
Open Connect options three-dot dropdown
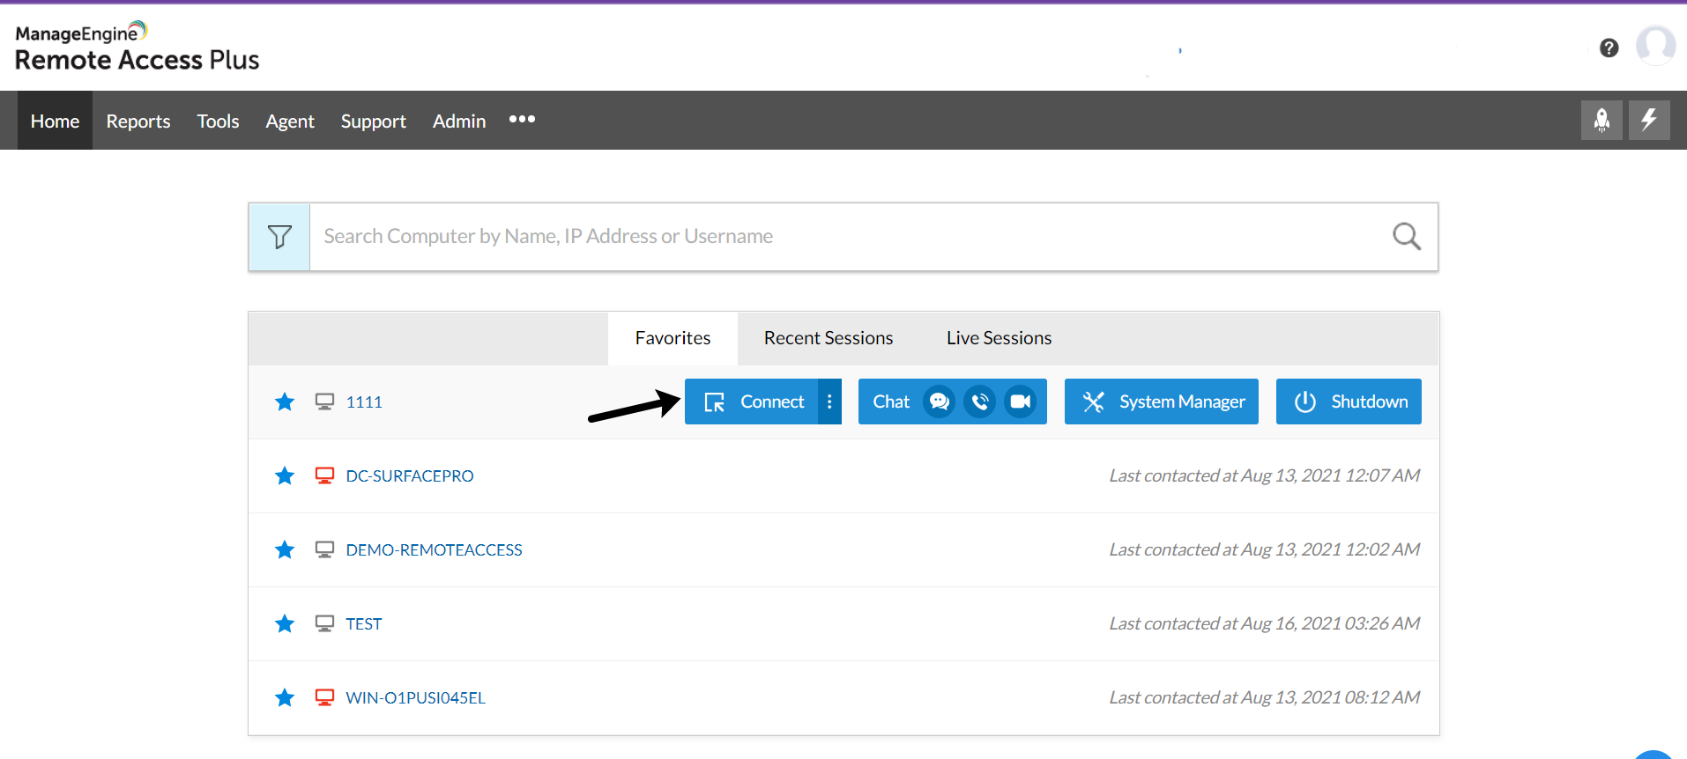[829, 402]
